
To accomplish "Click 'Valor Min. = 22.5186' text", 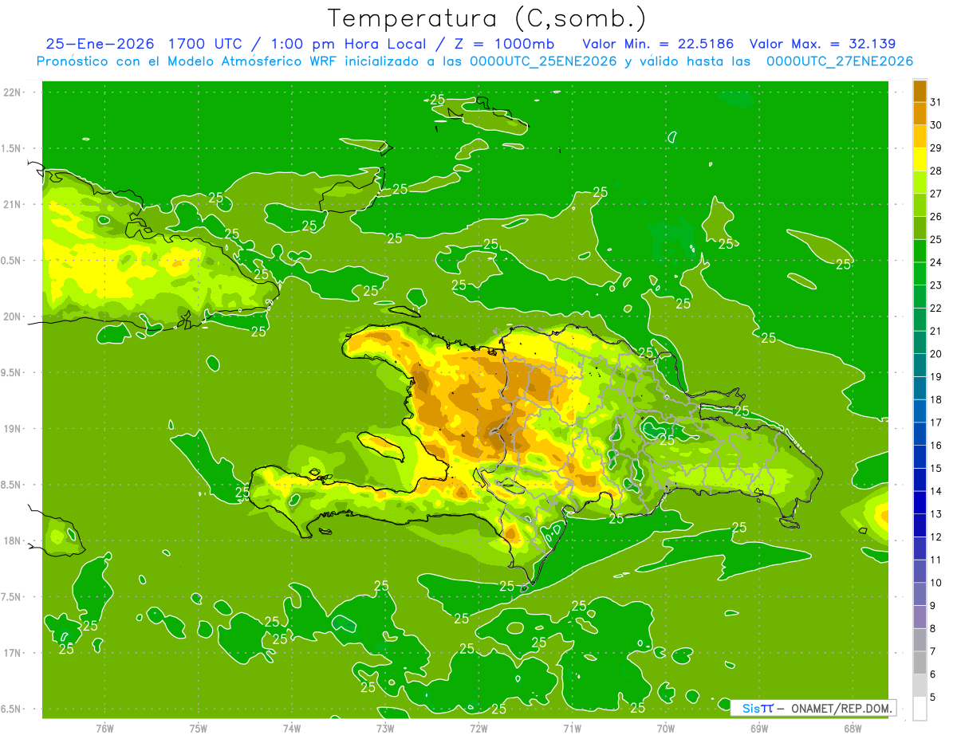I will (658, 44).
